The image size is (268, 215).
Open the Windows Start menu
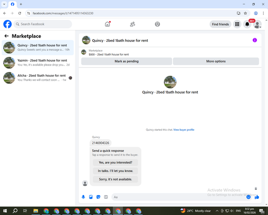tap(5, 211)
